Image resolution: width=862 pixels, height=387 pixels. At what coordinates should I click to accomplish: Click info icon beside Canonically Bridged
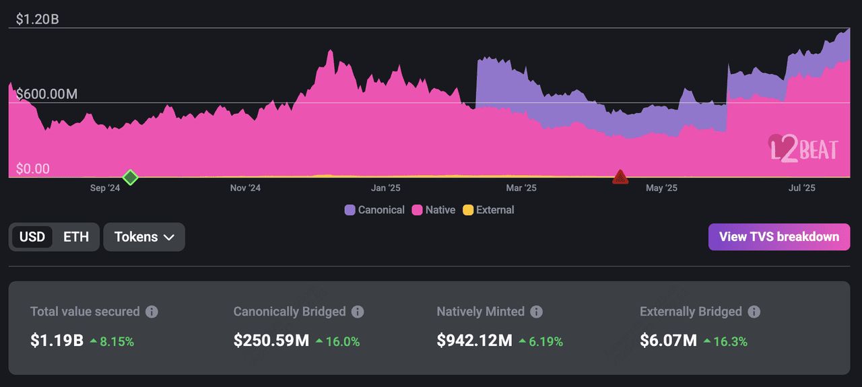[x=358, y=312]
